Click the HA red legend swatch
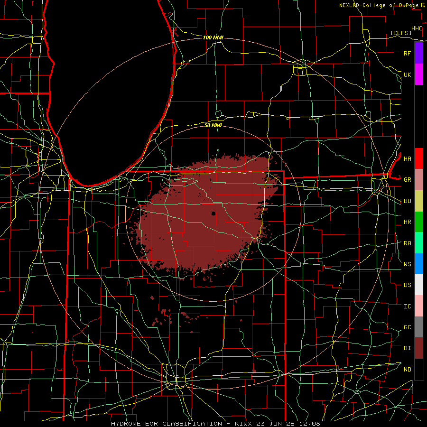The image size is (427, 427). pos(419,158)
